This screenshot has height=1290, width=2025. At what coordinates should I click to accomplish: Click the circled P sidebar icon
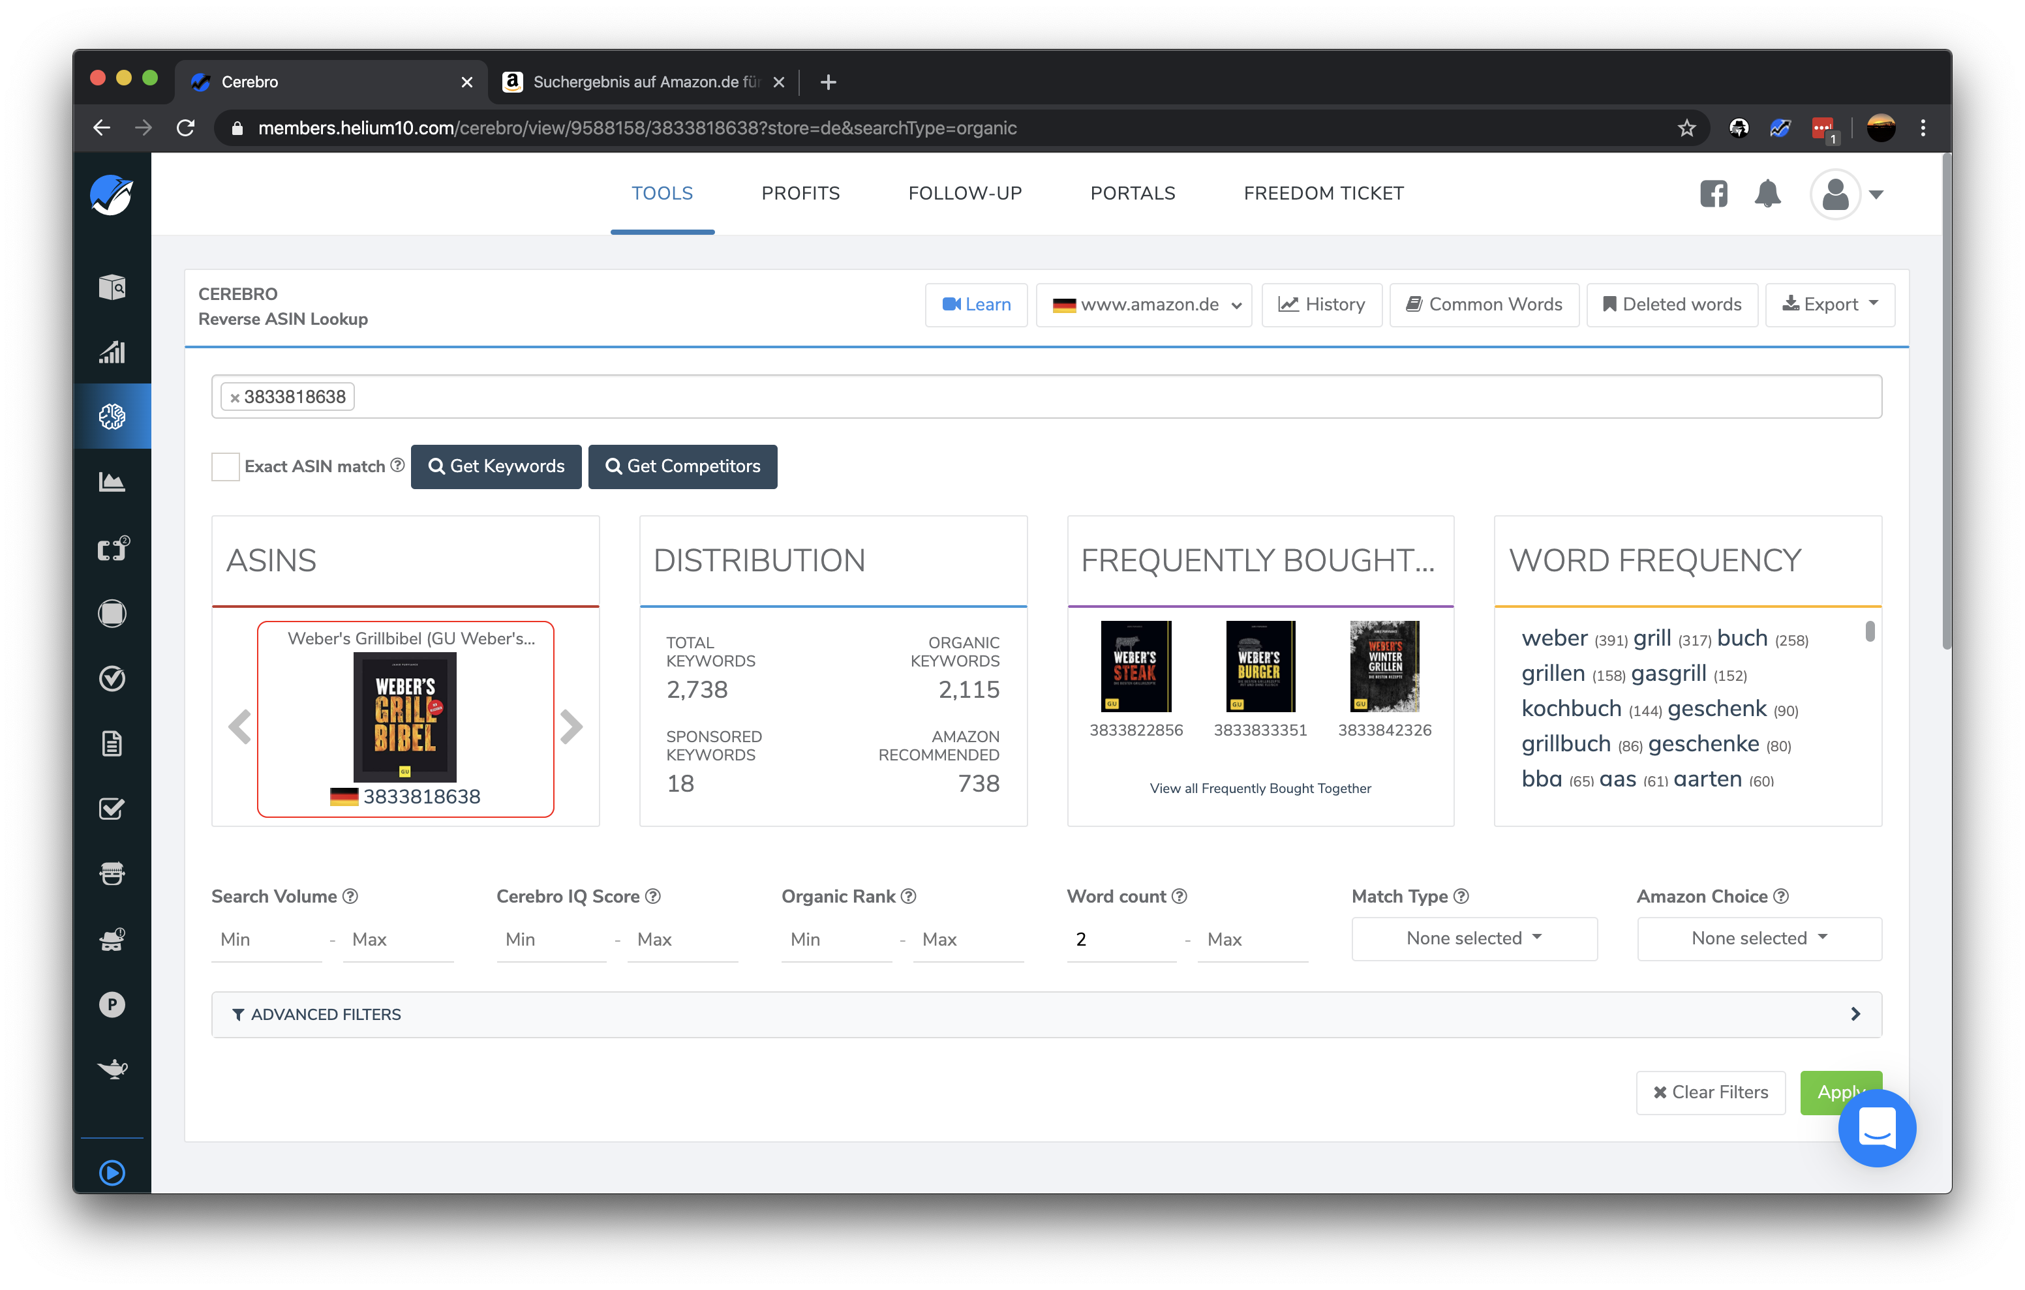112,1004
